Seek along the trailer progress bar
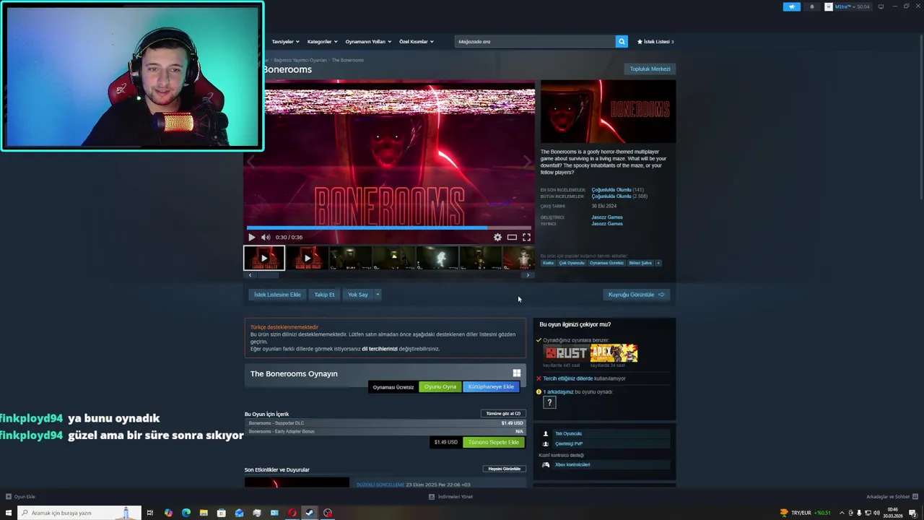The height and width of the screenshot is (520, 924). tap(389, 227)
